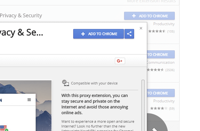
Task: Click the More Extension Results link
Action: [x=151, y=1]
